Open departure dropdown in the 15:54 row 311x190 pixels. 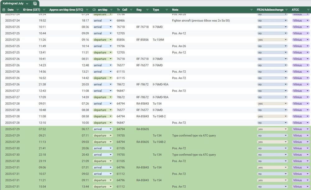(x=103, y=187)
